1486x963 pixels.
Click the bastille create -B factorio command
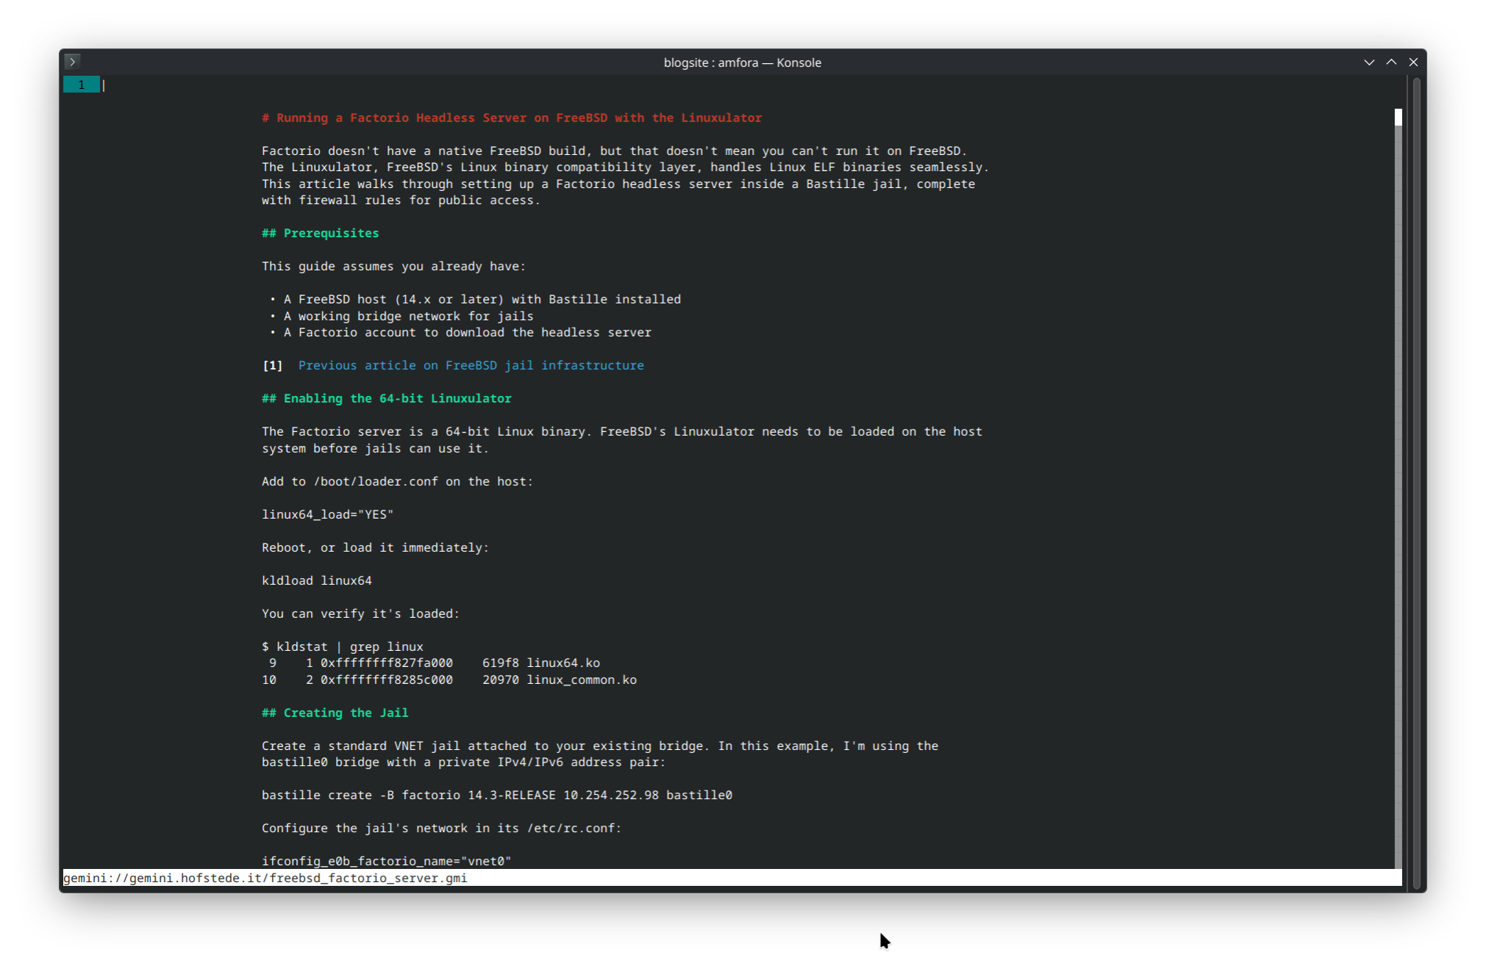tap(497, 796)
